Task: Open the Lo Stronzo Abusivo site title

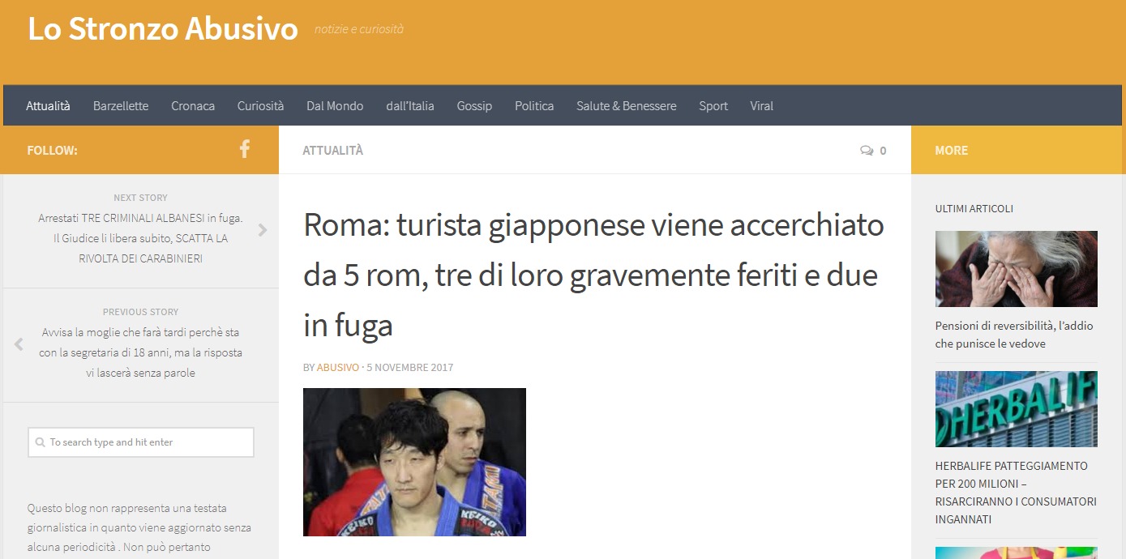Action: coord(163,29)
